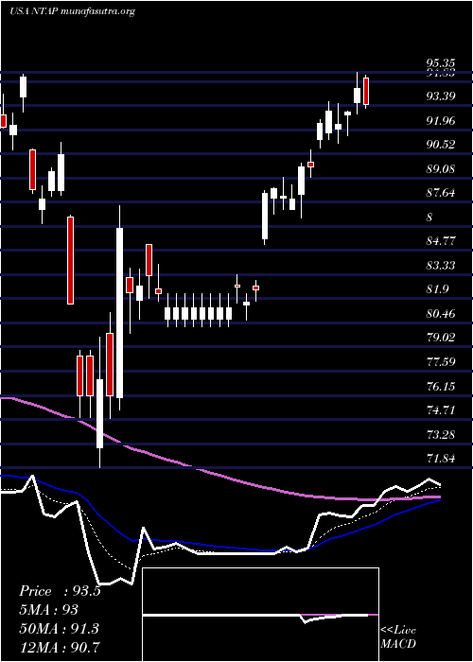This screenshot has width=473, height=662.
Task: Click the '5MA : 93' readout
Action: 49,610
